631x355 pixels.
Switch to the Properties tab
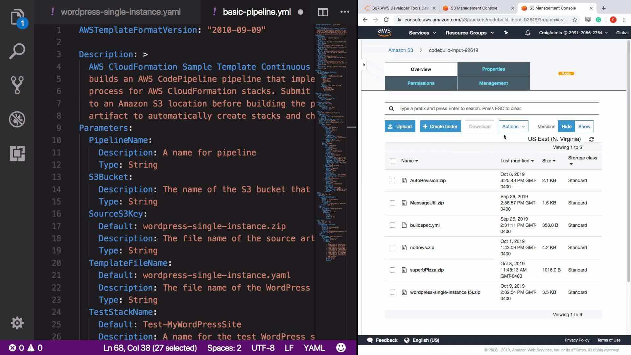tap(493, 69)
